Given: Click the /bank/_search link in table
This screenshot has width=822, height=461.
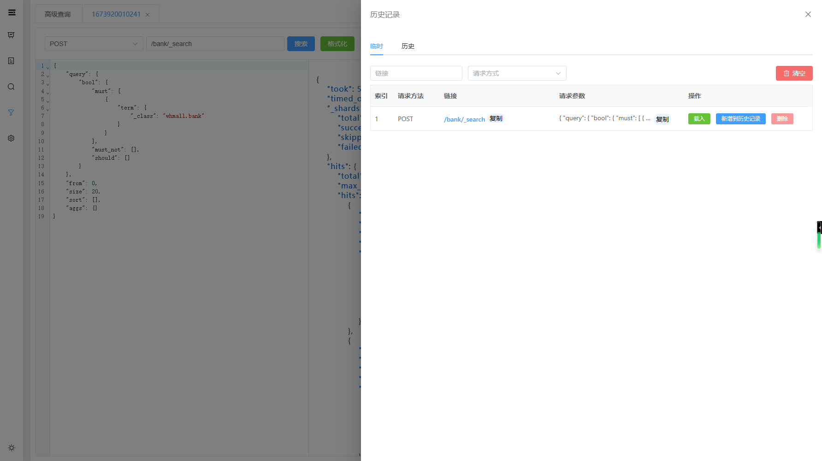Looking at the screenshot, I should pyautogui.click(x=464, y=119).
